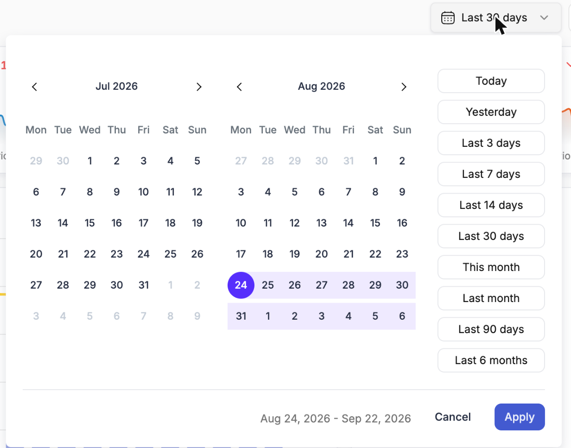Cancel the date range selection

pyautogui.click(x=453, y=417)
